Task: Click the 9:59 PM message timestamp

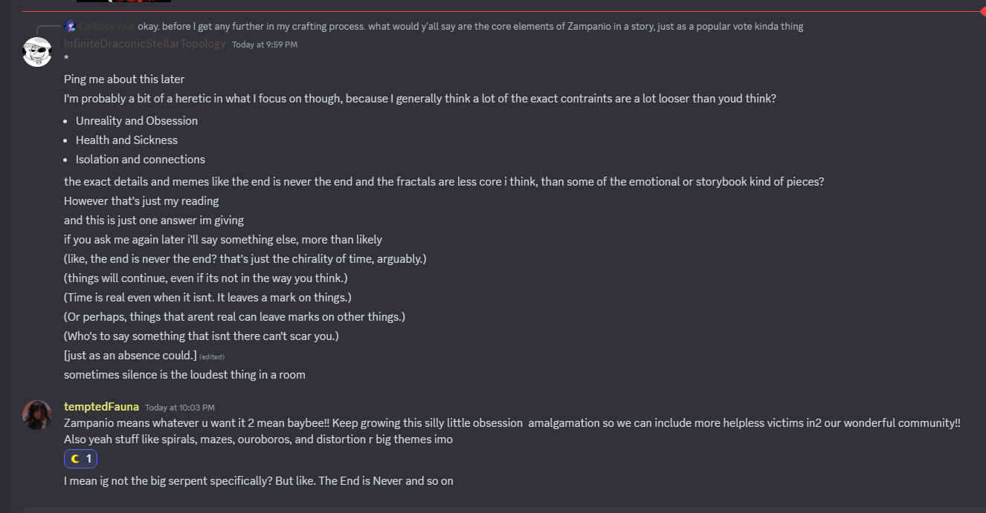Action: pos(265,45)
